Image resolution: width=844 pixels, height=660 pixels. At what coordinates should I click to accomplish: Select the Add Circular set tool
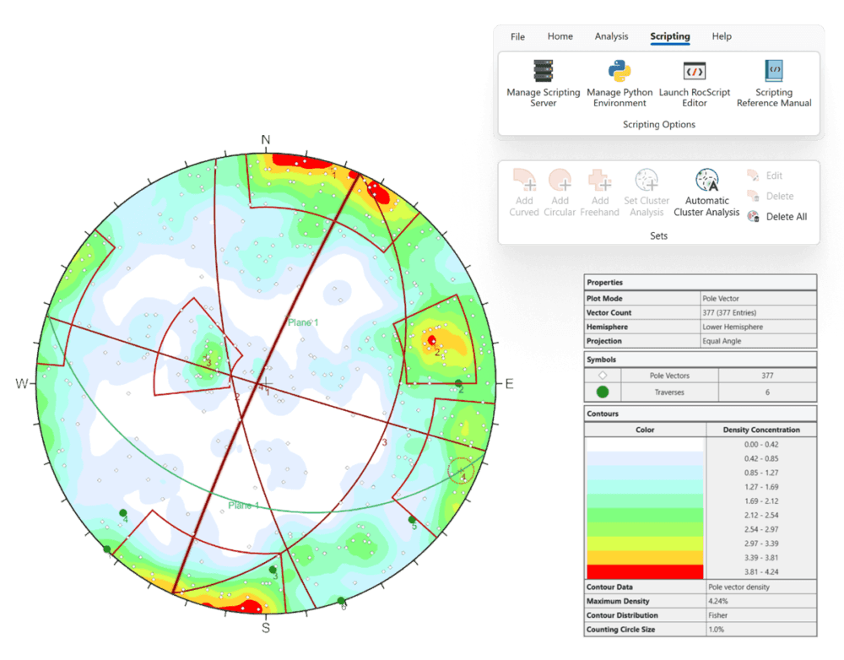tap(560, 192)
